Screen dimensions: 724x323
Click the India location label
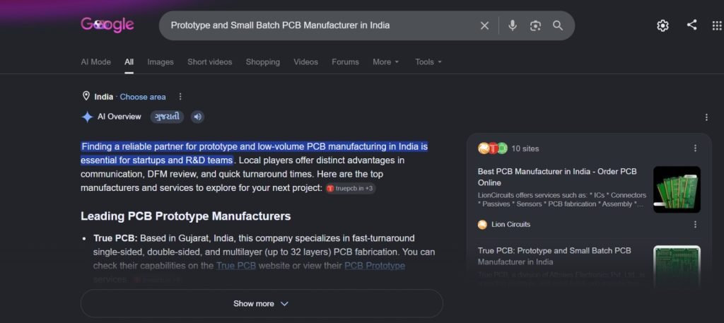tap(104, 97)
